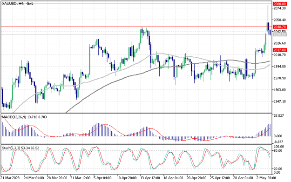Click the -8.877 MACD scale value

tap(278, 142)
